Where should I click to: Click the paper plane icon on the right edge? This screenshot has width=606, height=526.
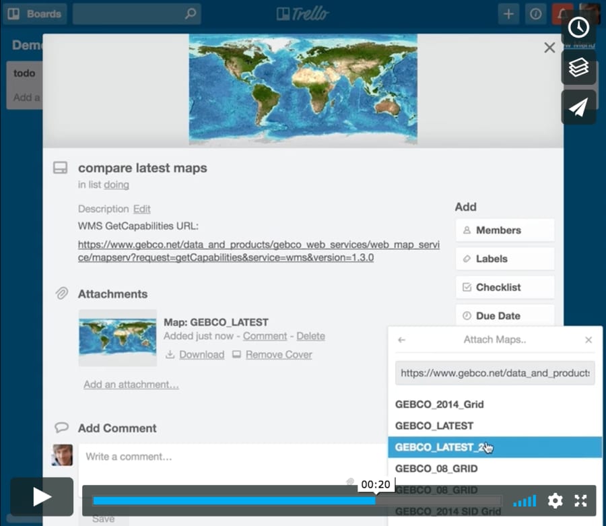(578, 106)
